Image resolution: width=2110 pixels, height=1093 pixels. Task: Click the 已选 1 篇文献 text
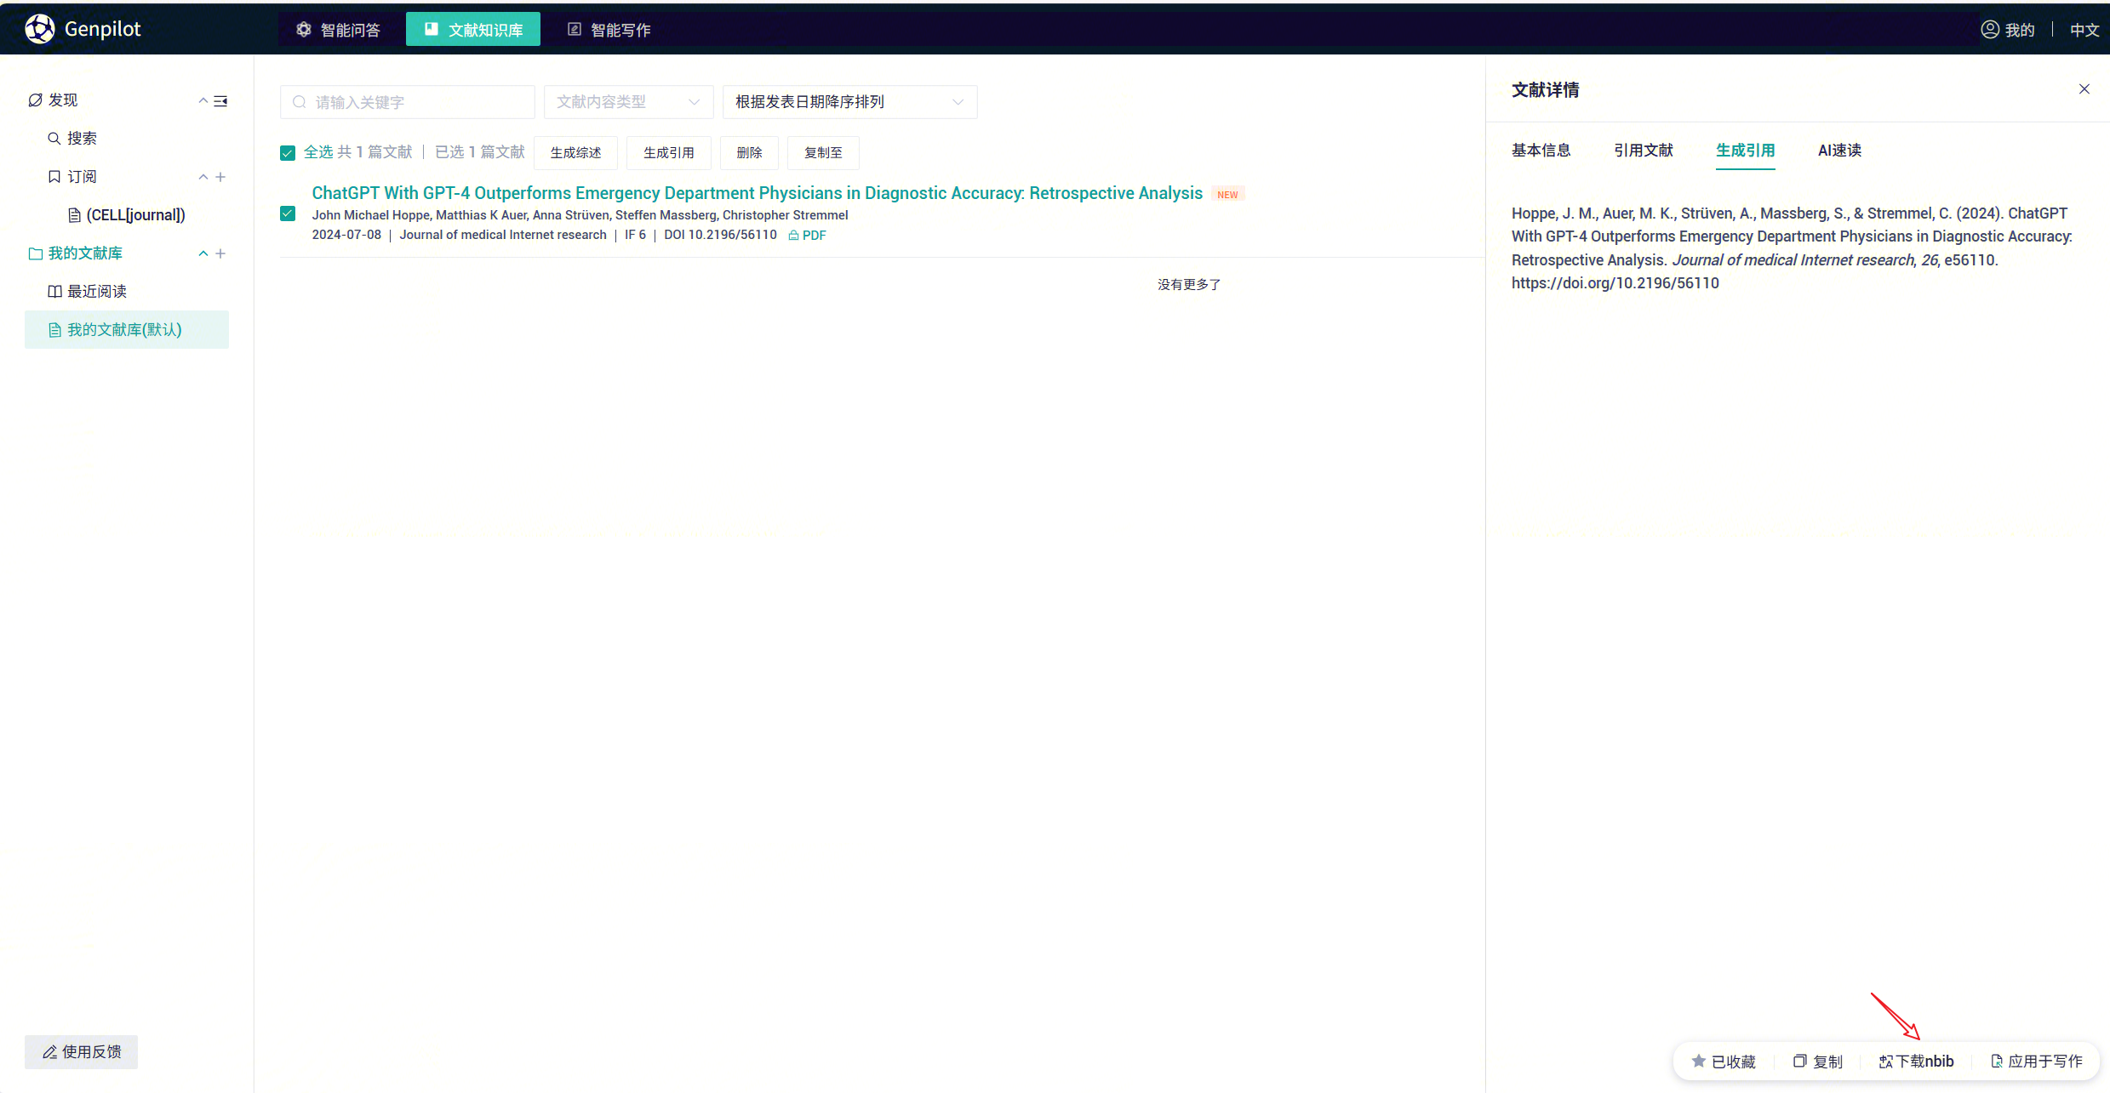pyautogui.click(x=480, y=152)
